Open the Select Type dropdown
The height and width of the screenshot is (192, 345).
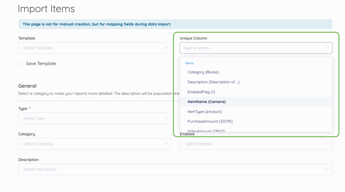91,118
